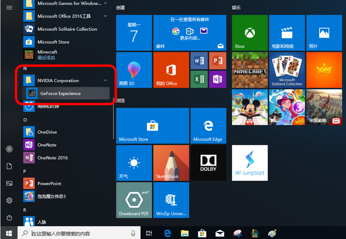Click the microphone icon in search box

click(133, 233)
